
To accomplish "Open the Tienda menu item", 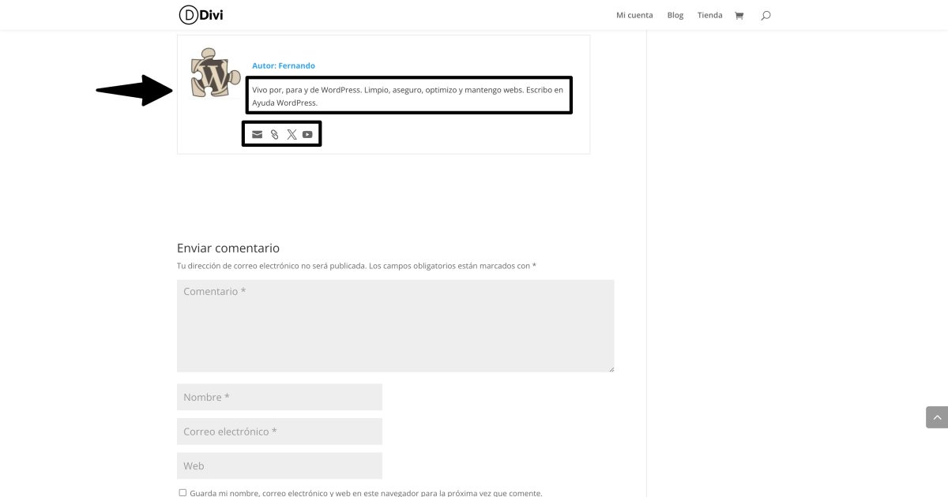I will tap(709, 15).
